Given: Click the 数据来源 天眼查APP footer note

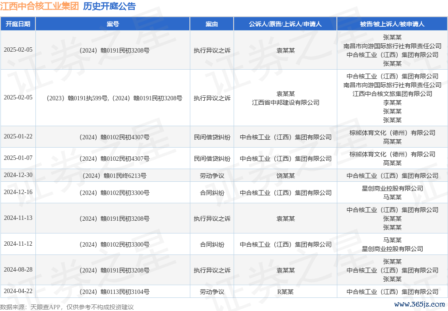Looking at the screenshot, I should pos(67,307).
